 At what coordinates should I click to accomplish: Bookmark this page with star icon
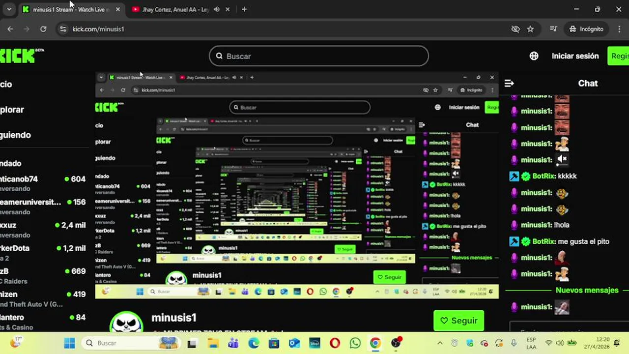530,29
